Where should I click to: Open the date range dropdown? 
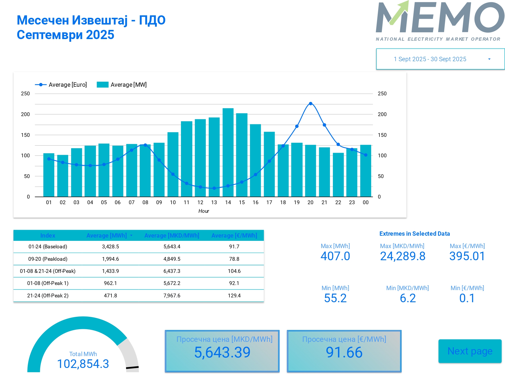coord(430,59)
